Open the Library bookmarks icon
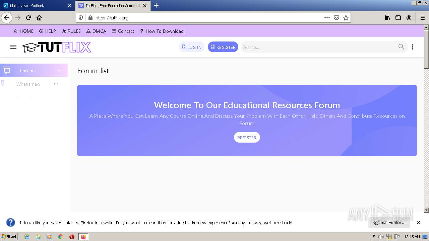This screenshot has height=241, width=429. click(x=387, y=18)
